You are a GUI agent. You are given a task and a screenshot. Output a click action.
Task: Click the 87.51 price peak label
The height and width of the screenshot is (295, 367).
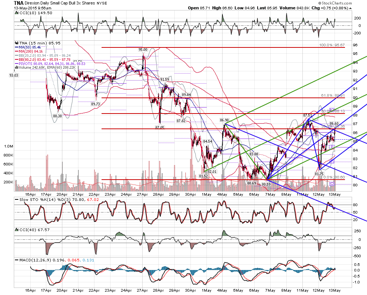tap(307, 115)
